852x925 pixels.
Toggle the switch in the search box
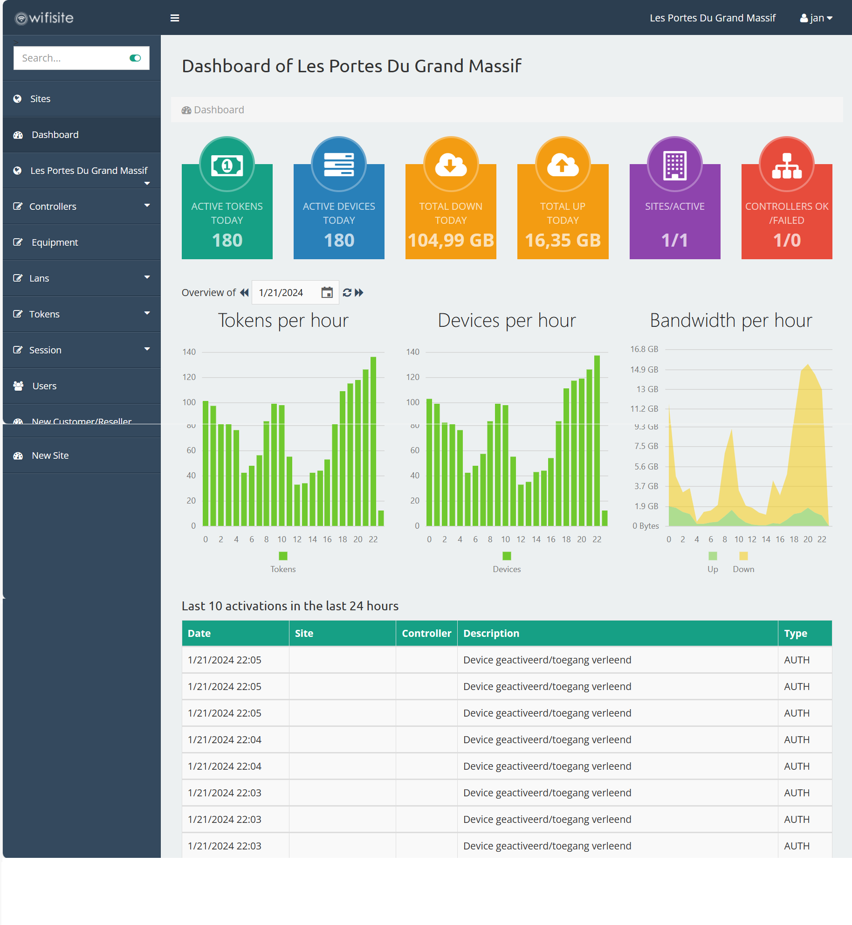click(x=135, y=58)
